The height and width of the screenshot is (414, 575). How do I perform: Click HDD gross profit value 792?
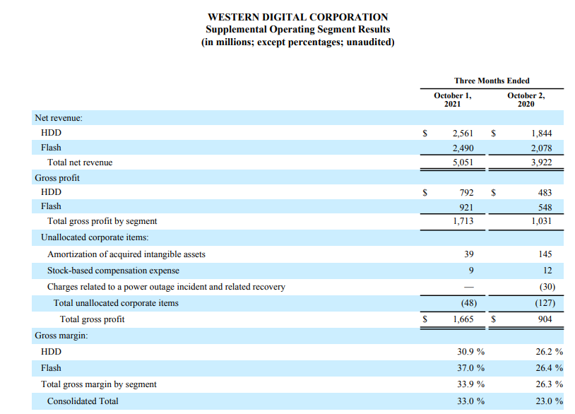[x=466, y=192]
